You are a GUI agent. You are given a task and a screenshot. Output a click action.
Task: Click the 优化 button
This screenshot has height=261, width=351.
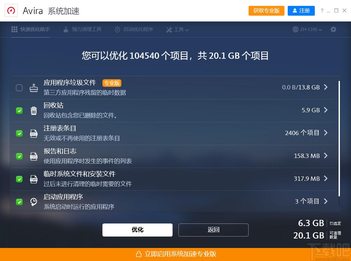[137, 230]
